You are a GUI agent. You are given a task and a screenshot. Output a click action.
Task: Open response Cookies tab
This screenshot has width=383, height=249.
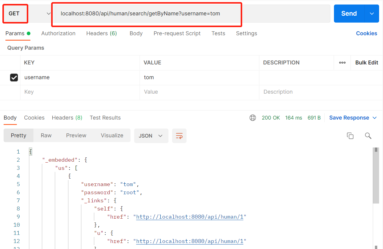pyautogui.click(x=34, y=118)
